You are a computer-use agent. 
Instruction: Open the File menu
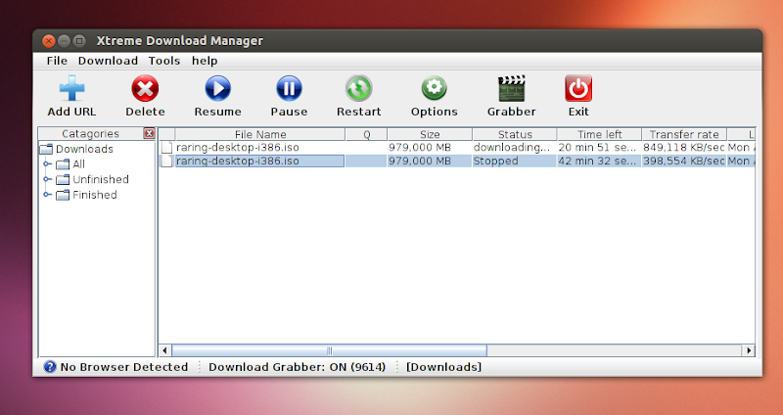click(x=57, y=61)
